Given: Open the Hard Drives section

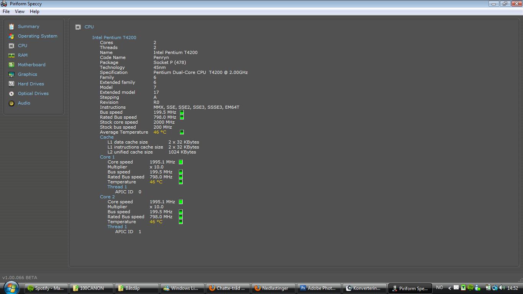Looking at the screenshot, I should click(31, 84).
